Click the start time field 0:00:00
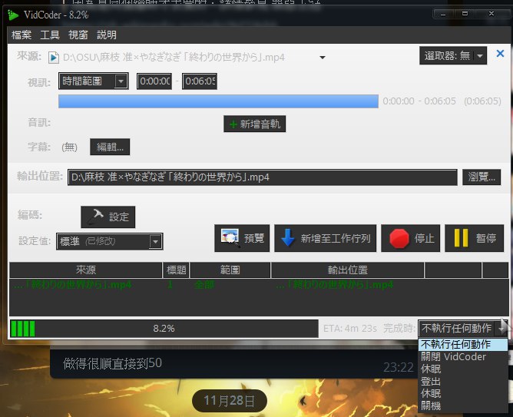 click(154, 81)
